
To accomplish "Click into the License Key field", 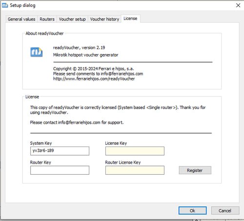I will click(135, 151).
